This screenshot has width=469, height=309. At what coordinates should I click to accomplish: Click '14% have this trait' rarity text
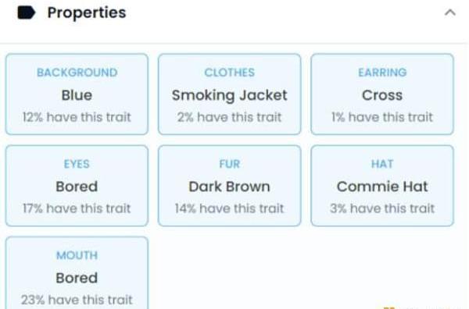229,208
